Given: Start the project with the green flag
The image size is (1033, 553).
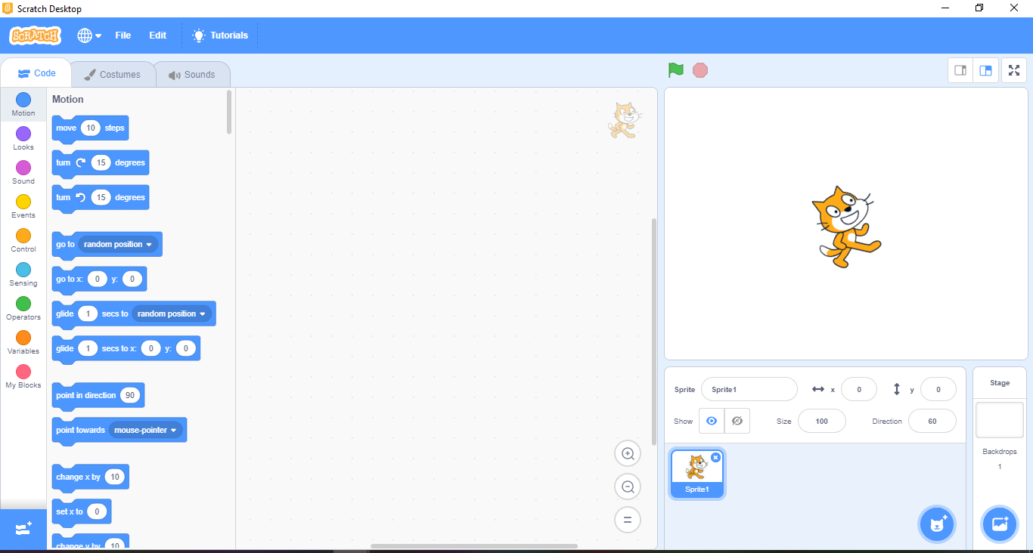Looking at the screenshot, I should click(675, 70).
